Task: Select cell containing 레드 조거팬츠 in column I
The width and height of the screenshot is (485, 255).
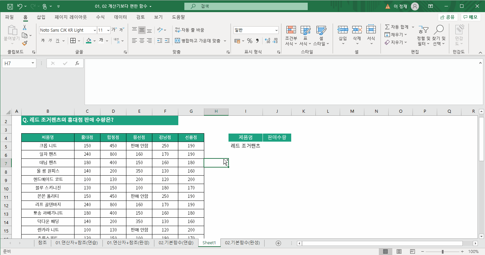Action: click(246, 146)
